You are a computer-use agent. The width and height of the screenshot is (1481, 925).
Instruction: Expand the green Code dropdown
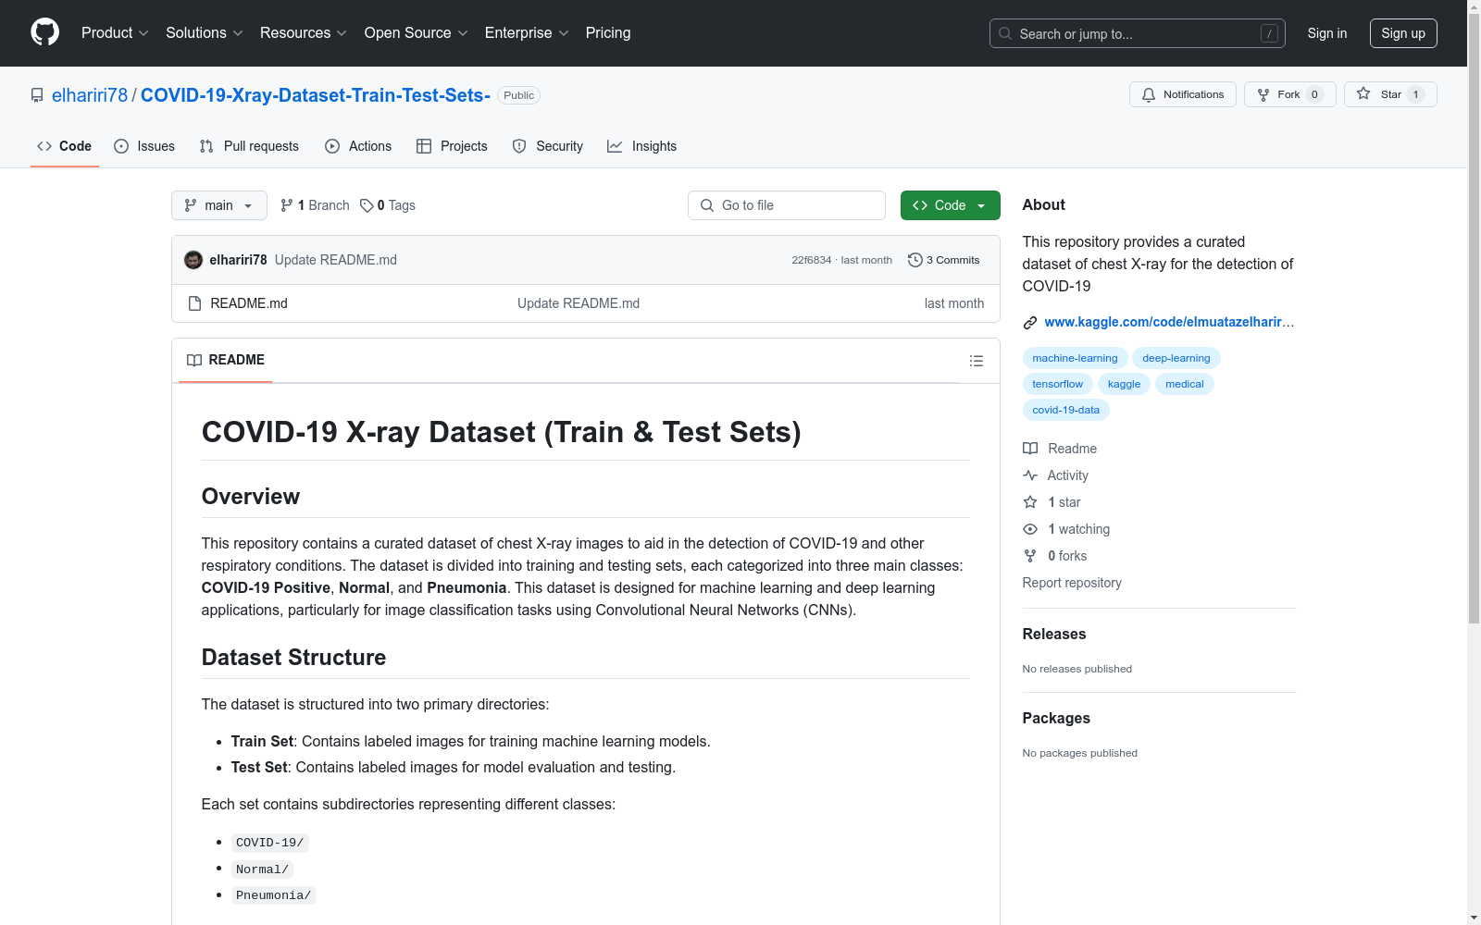[950, 205]
